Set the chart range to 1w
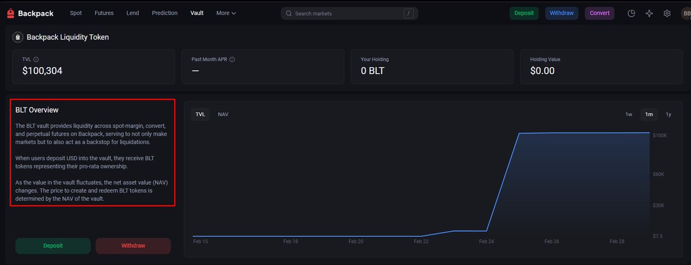 point(629,114)
